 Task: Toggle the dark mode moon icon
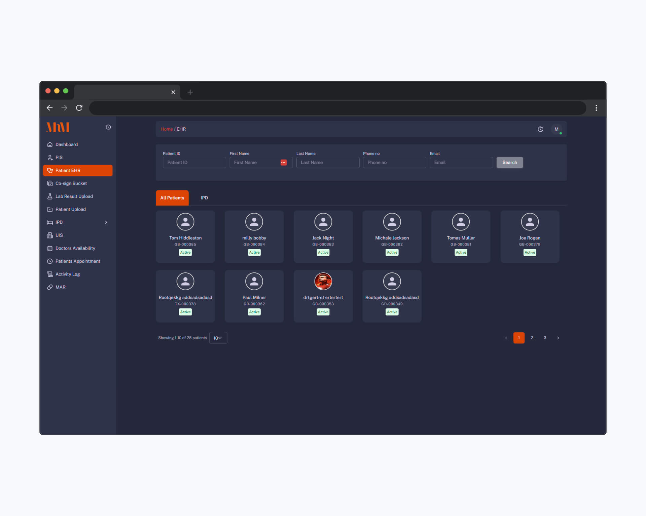[x=540, y=129]
